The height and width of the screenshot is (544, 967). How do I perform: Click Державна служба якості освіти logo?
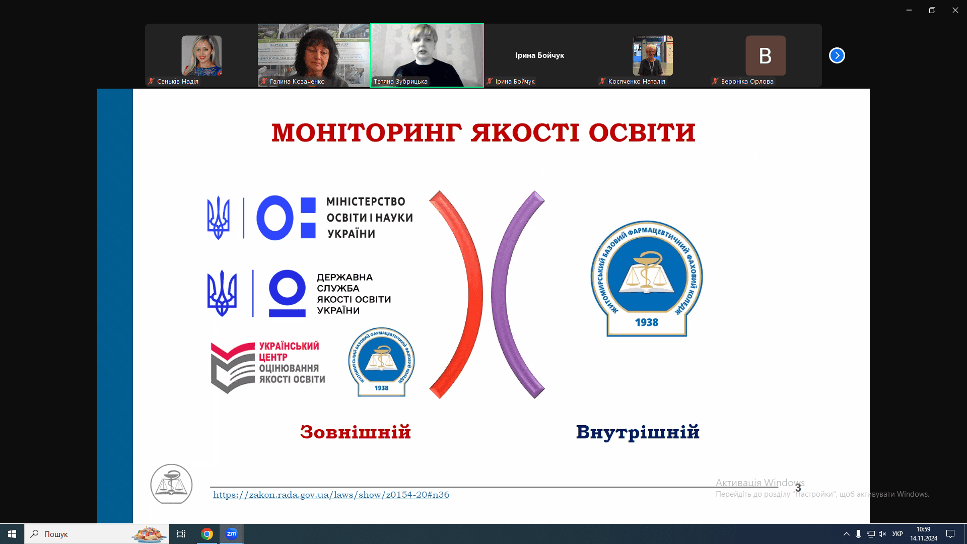[x=299, y=294]
